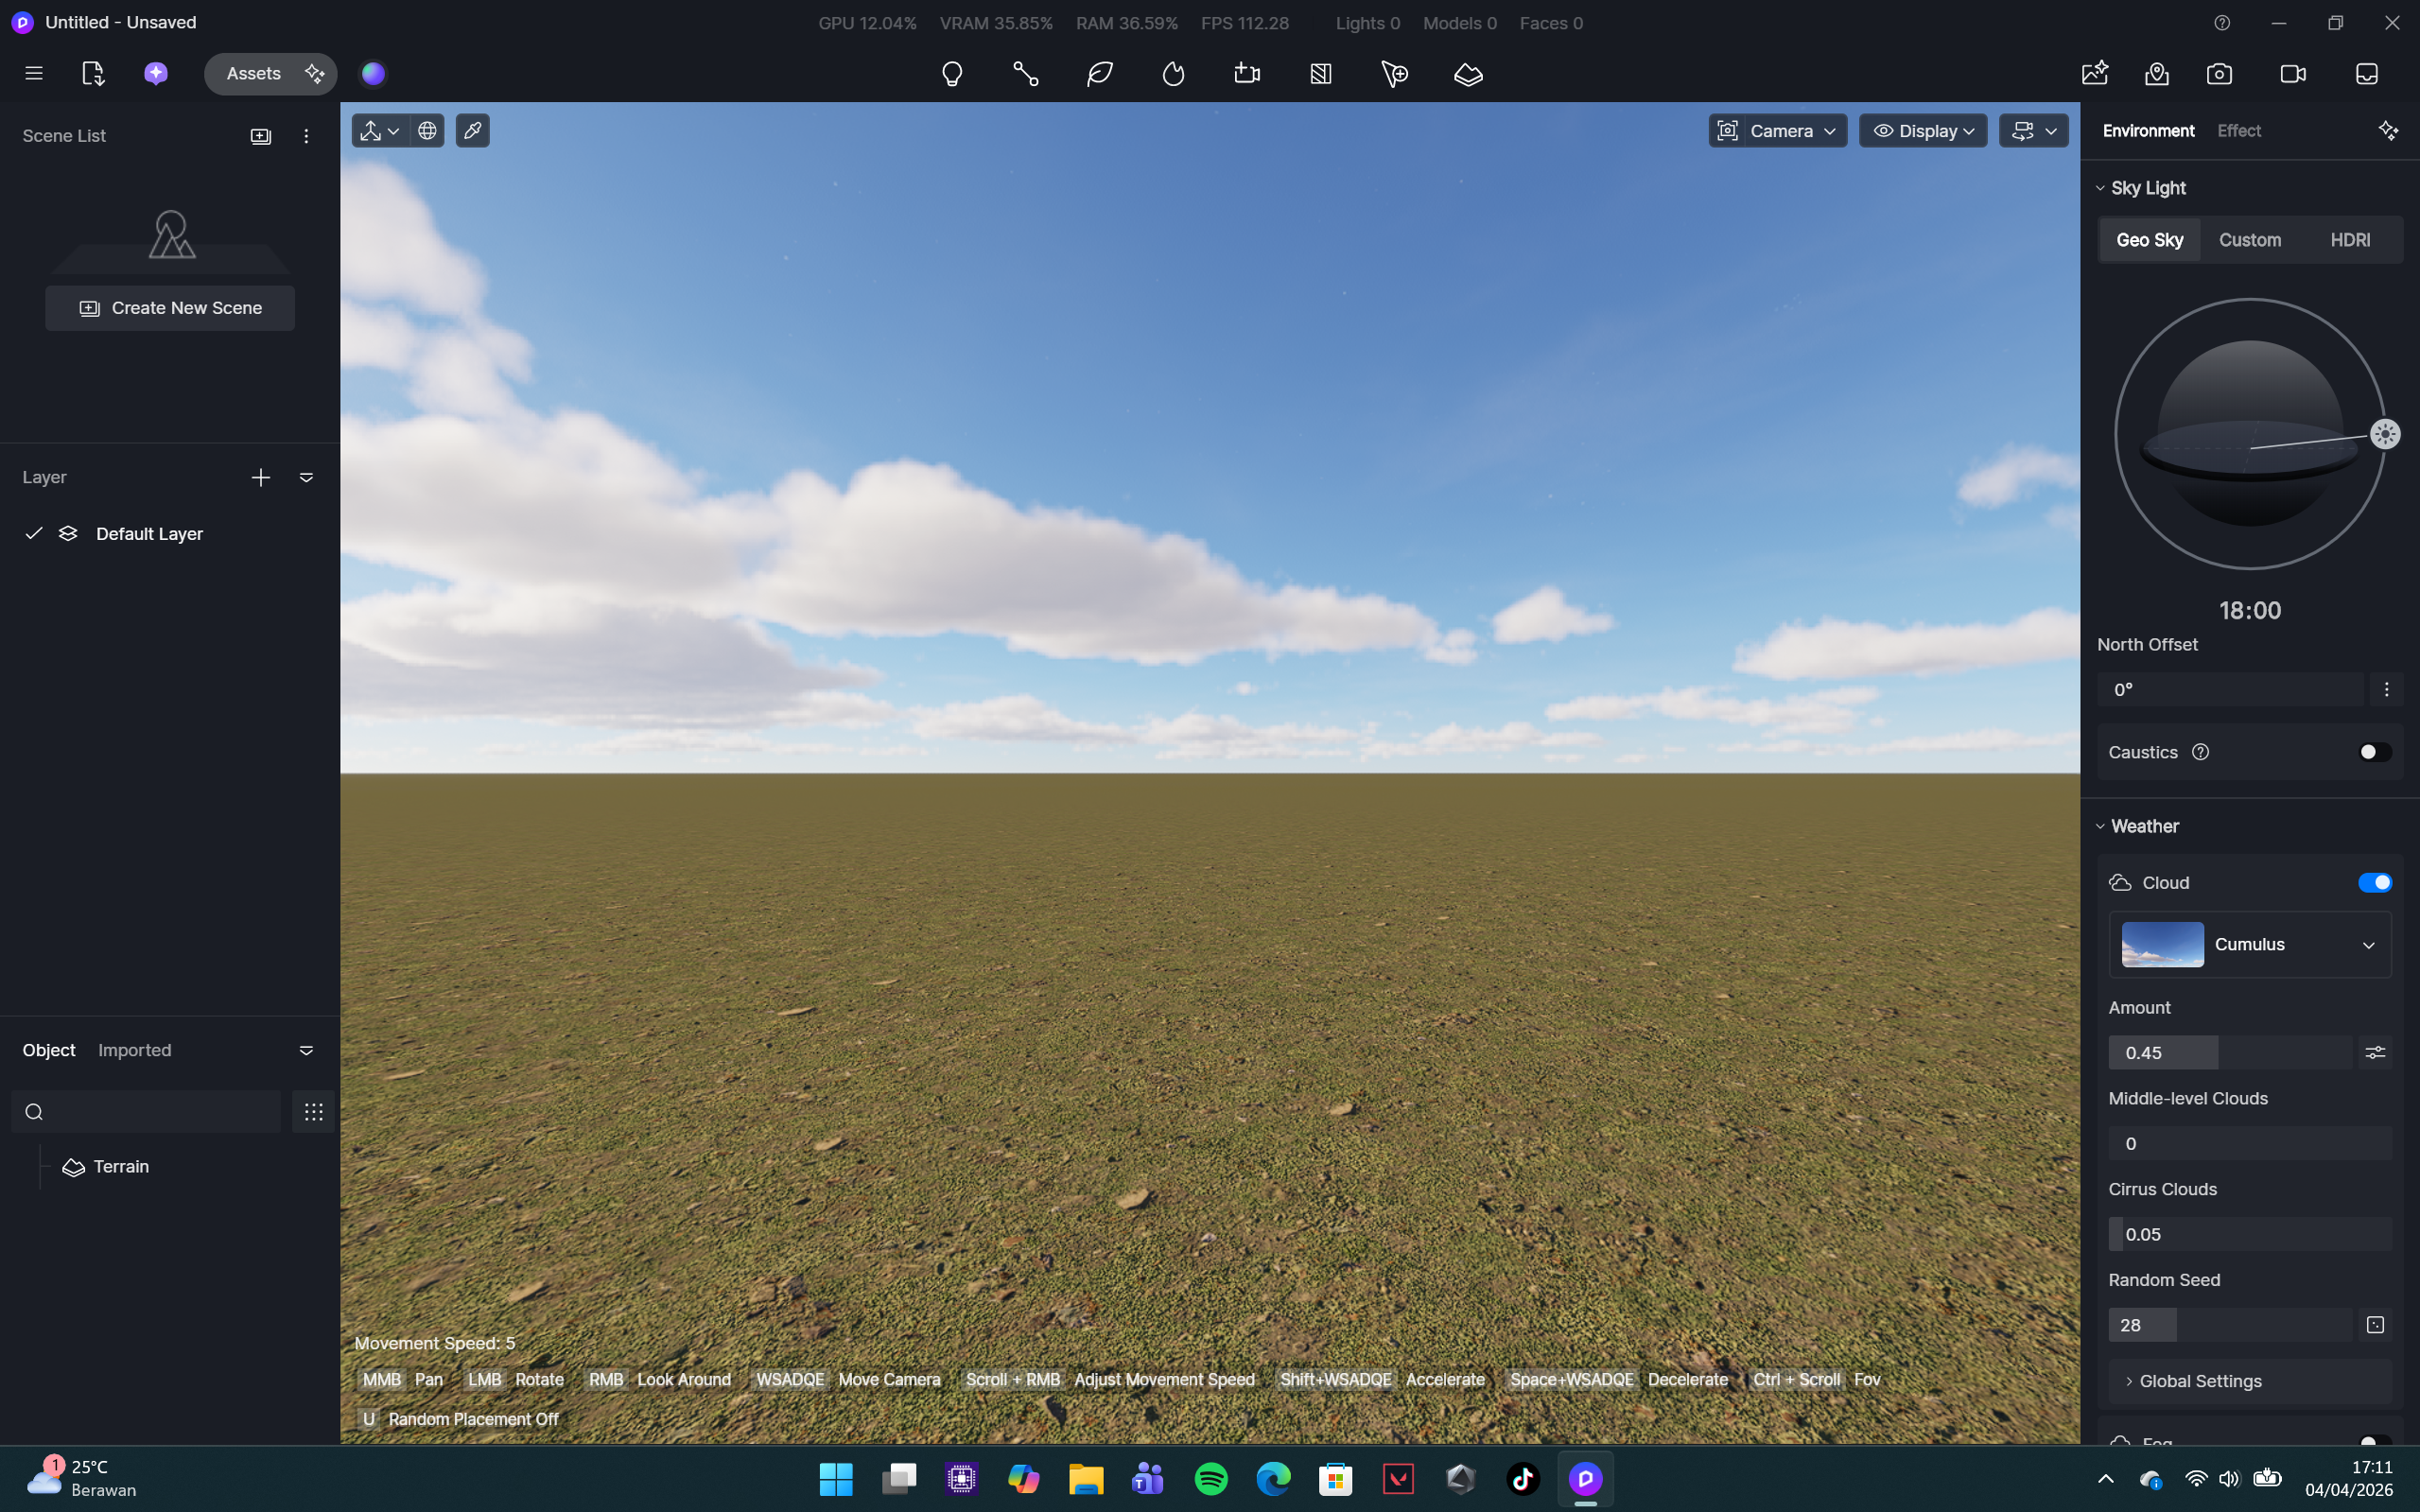Switch to the Effect tab
The height and width of the screenshot is (1512, 2420).
pyautogui.click(x=2238, y=131)
